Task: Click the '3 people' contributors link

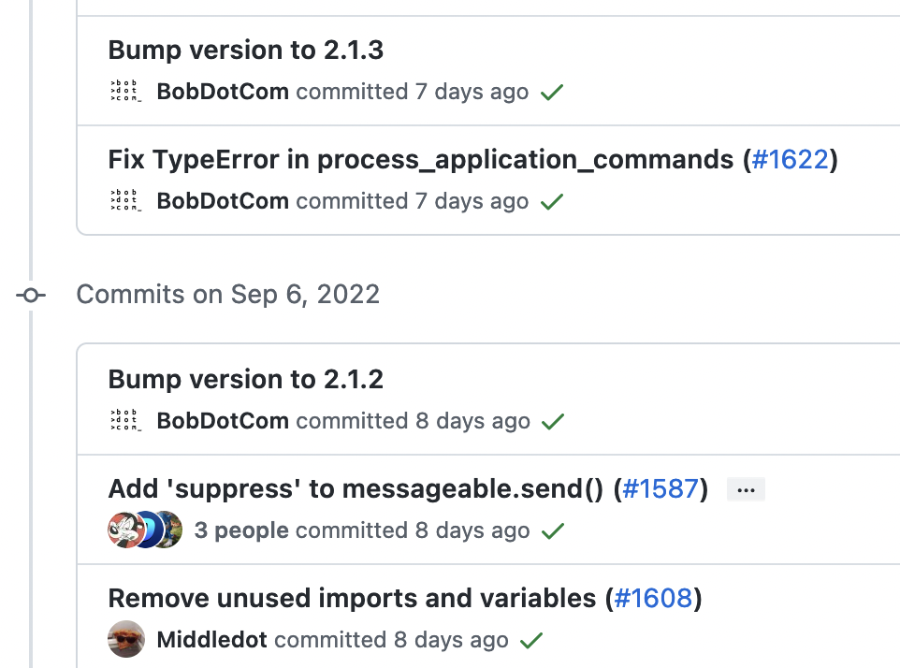Action: tap(240, 530)
